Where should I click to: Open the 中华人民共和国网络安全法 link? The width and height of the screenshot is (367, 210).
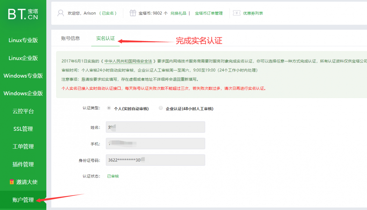pyautogui.click(x=128, y=61)
